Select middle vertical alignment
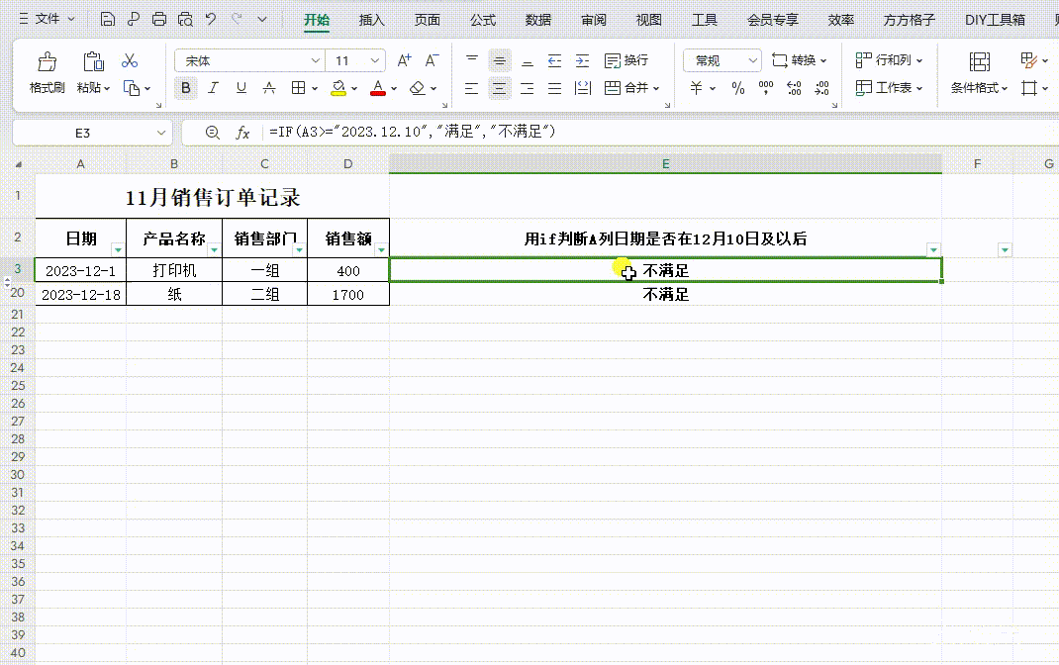Image resolution: width=1059 pixels, height=665 pixels. [500, 60]
